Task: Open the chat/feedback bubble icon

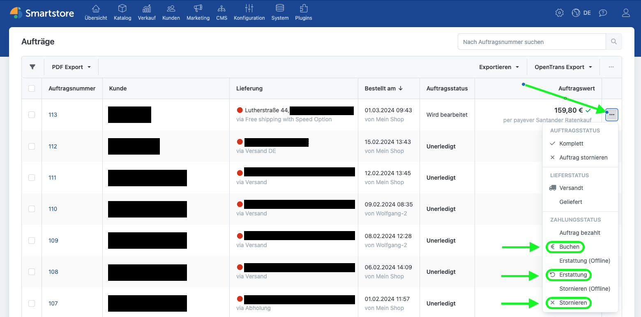Action: pyautogui.click(x=603, y=13)
